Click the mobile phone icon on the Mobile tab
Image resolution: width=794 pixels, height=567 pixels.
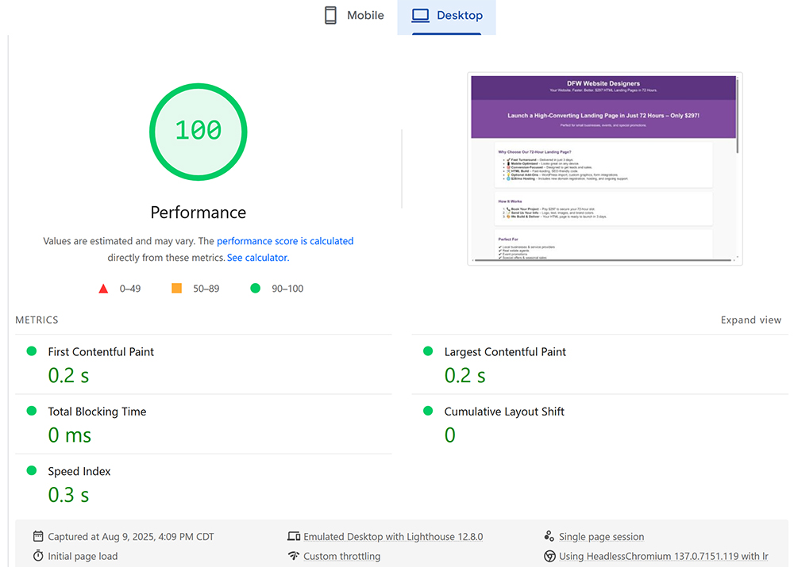point(330,14)
